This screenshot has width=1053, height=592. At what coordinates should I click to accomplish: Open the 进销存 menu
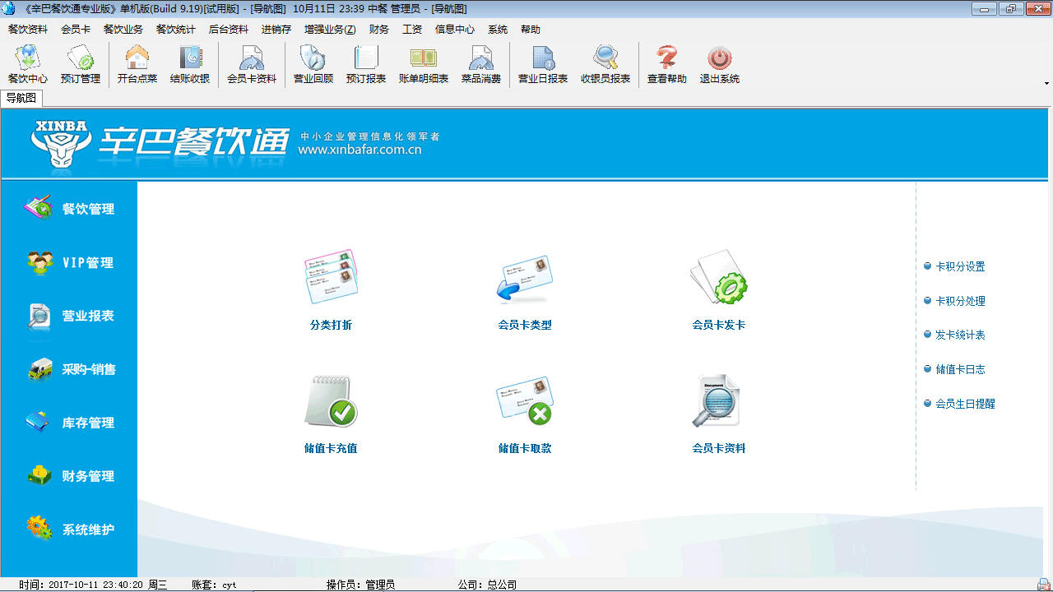(276, 30)
